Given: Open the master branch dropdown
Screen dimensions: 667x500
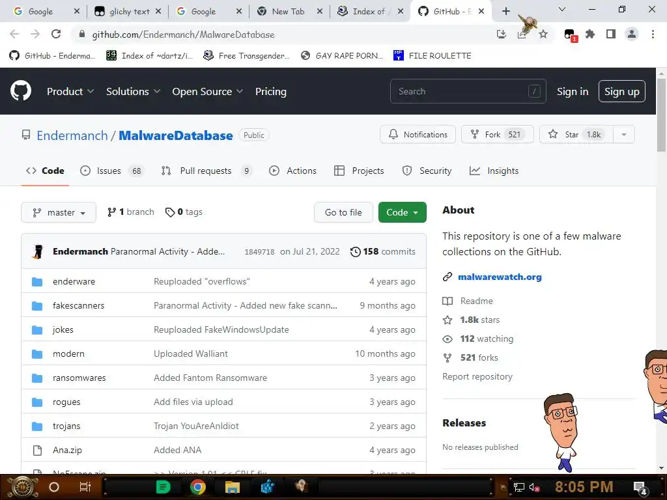Looking at the screenshot, I should click(x=59, y=212).
